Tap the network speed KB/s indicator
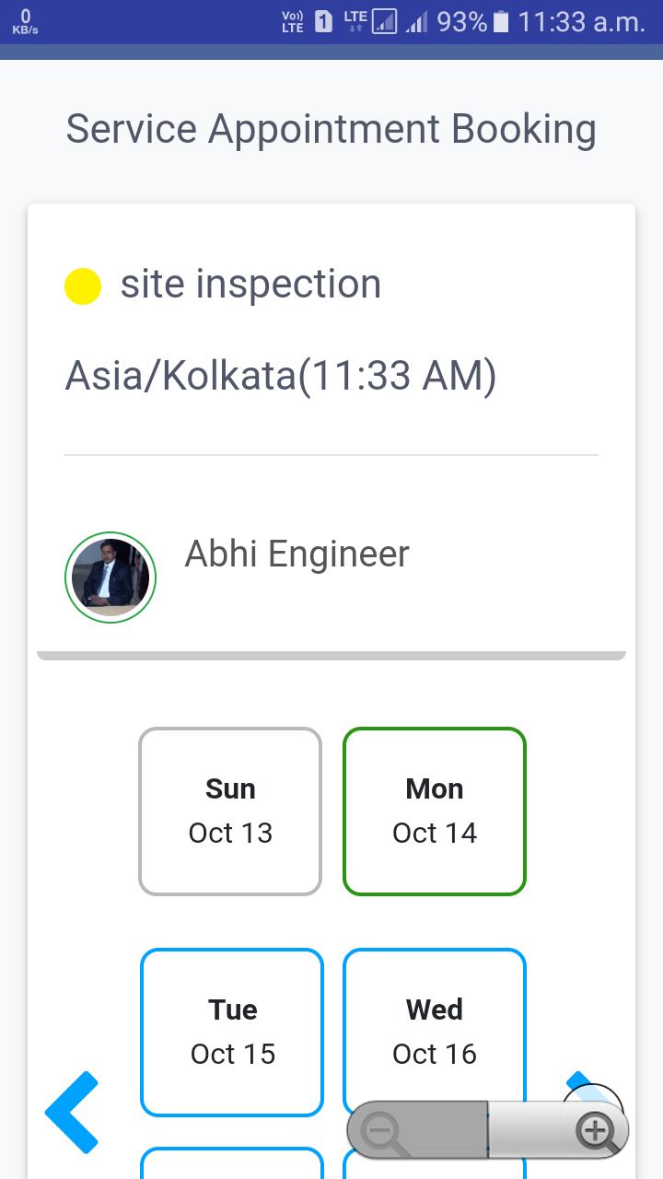 tap(25, 22)
